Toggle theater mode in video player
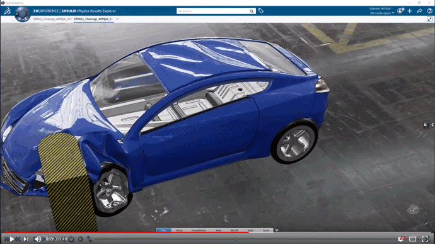435x244 pixels. click(413, 239)
